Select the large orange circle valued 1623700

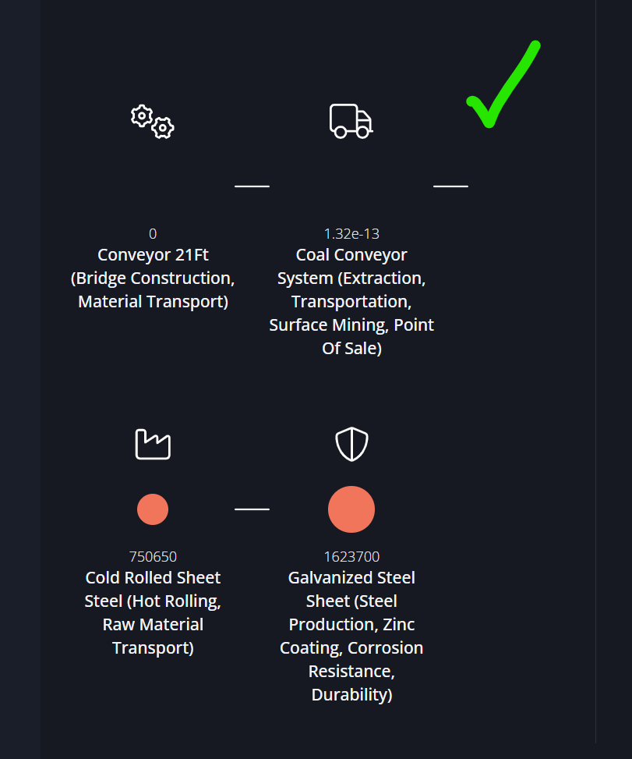click(351, 509)
